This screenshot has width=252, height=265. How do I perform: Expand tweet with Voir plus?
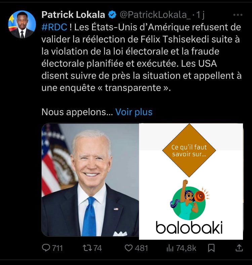coord(134,112)
